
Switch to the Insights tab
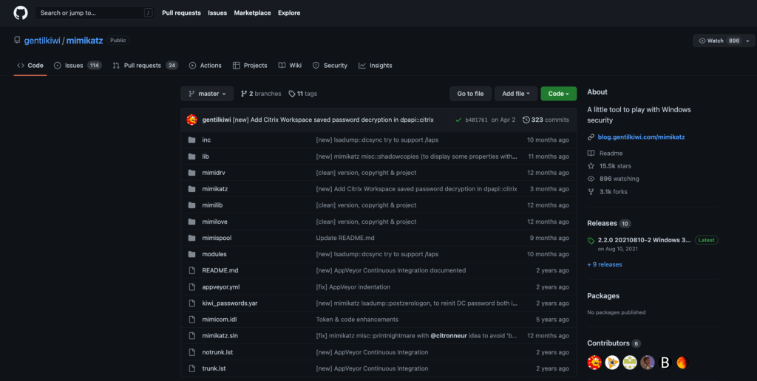375,66
